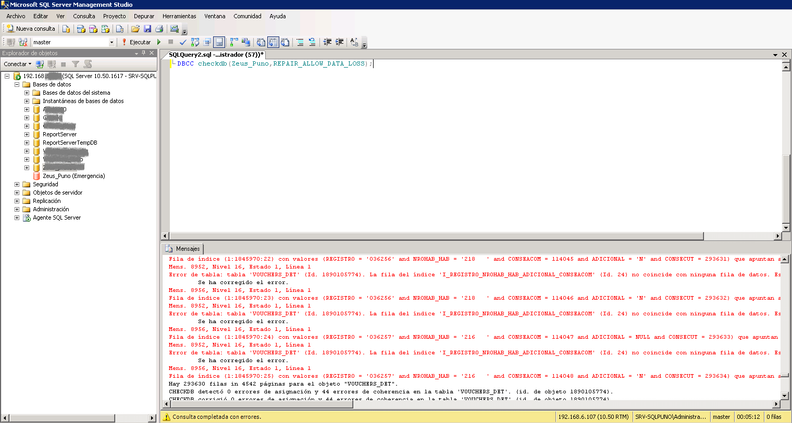This screenshot has width=792, height=423.
Task: Increase indent with the indent icon
Action: point(339,42)
